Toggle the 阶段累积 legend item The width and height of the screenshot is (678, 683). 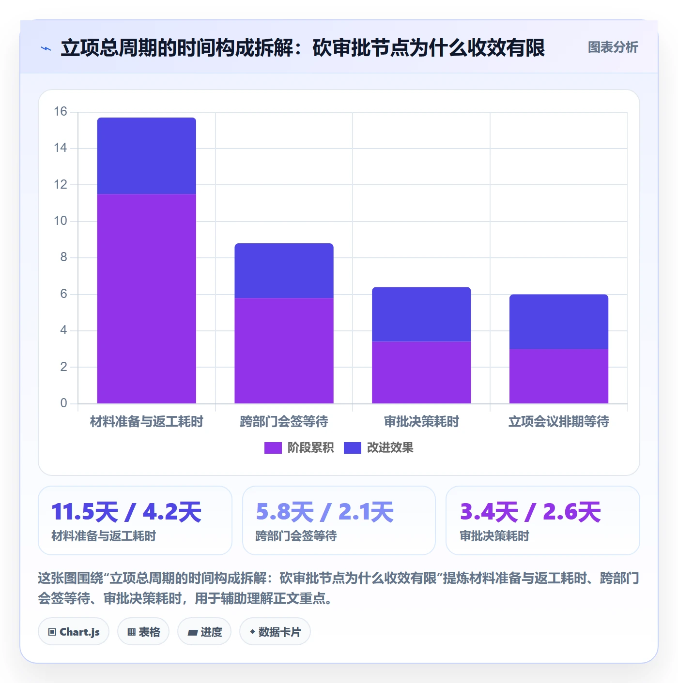pyautogui.click(x=299, y=448)
